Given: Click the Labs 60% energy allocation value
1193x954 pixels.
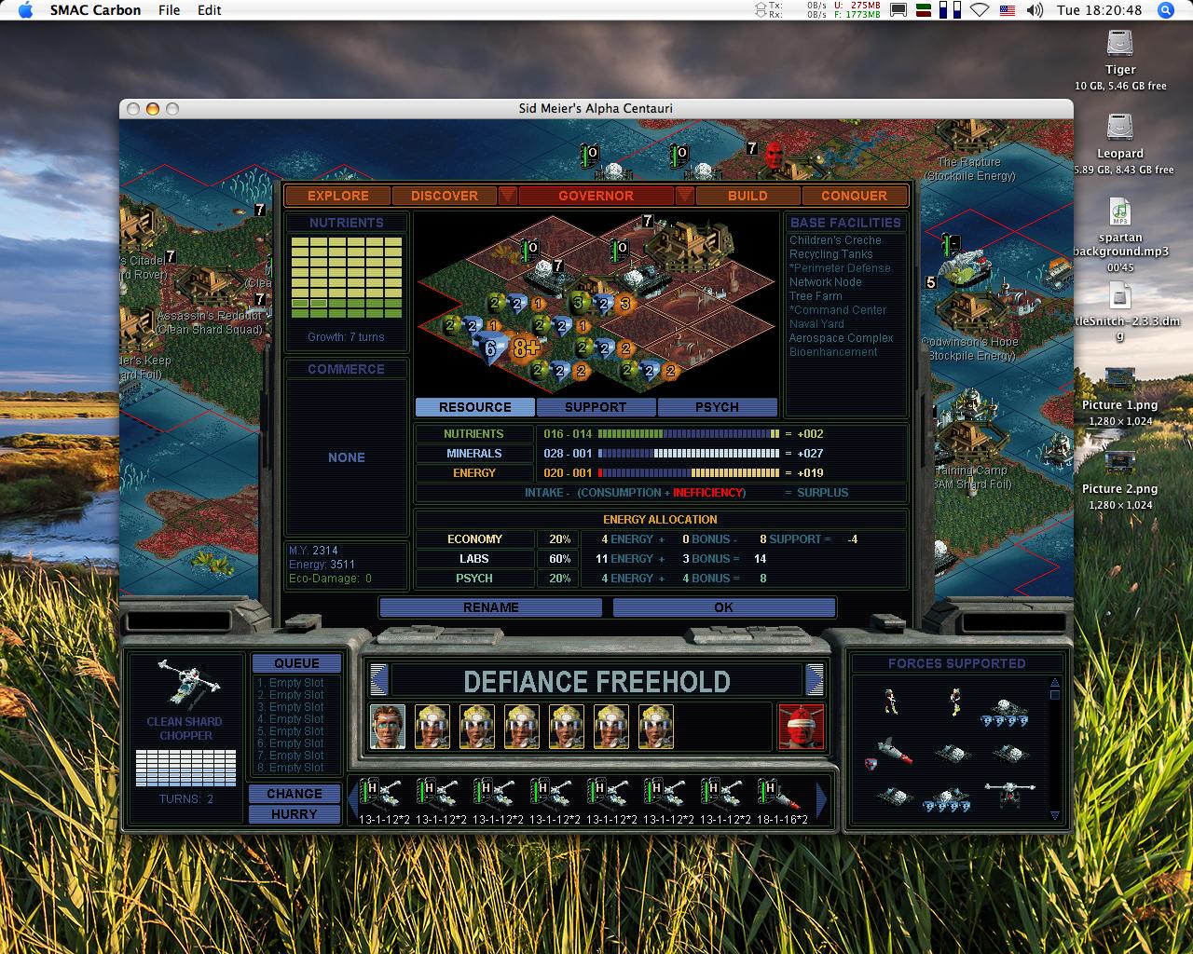Looking at the screenshot, I should [559, 559].
